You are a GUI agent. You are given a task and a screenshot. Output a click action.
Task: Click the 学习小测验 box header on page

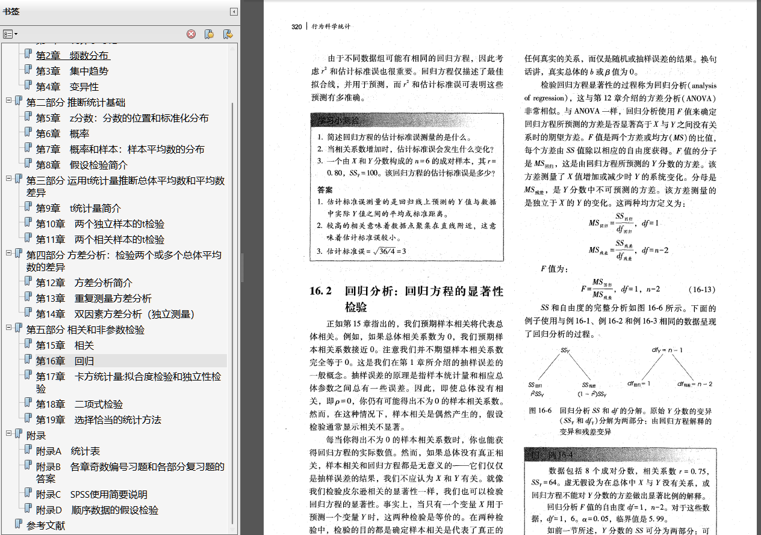[x=406, y=120]
